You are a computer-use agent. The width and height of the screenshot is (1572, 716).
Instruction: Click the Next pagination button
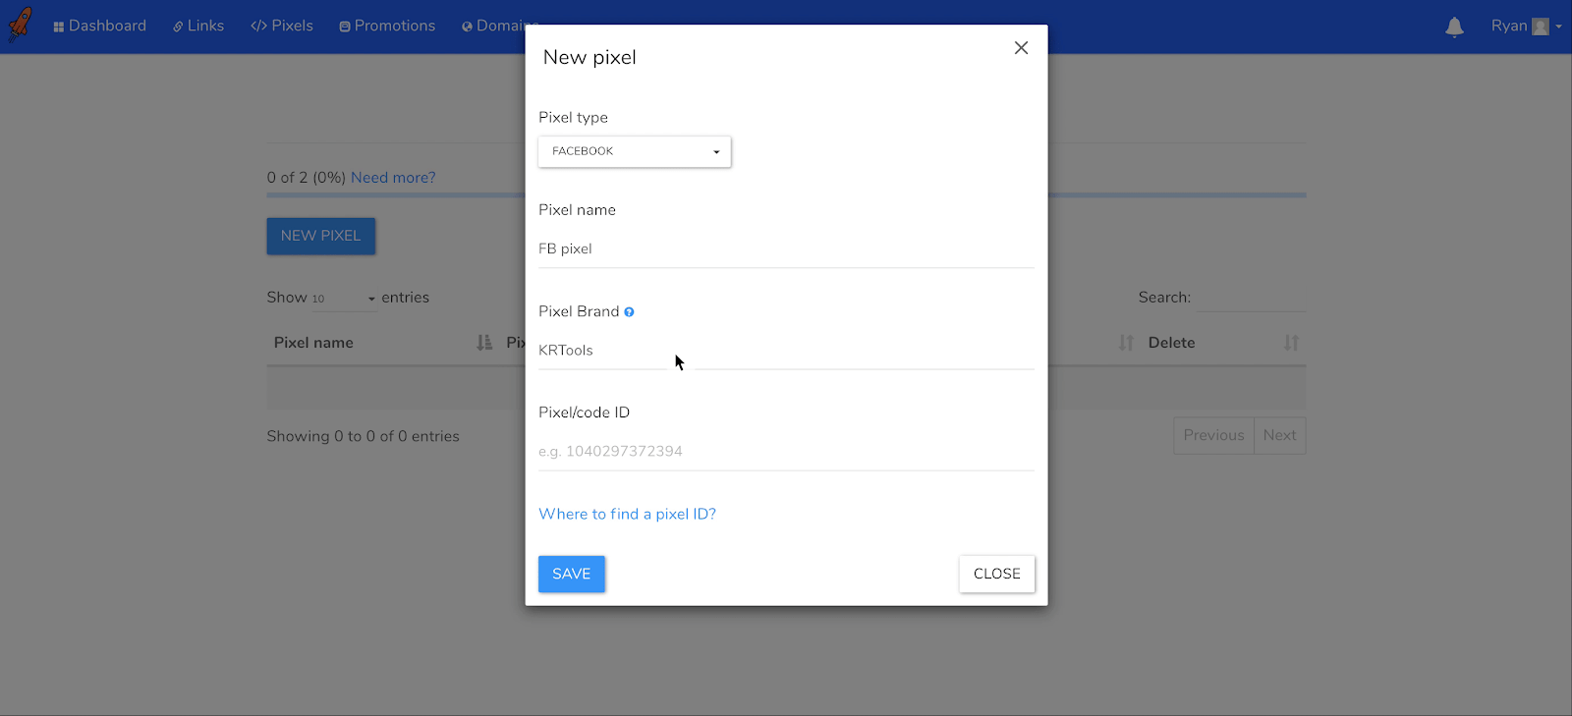point(1279,435)
